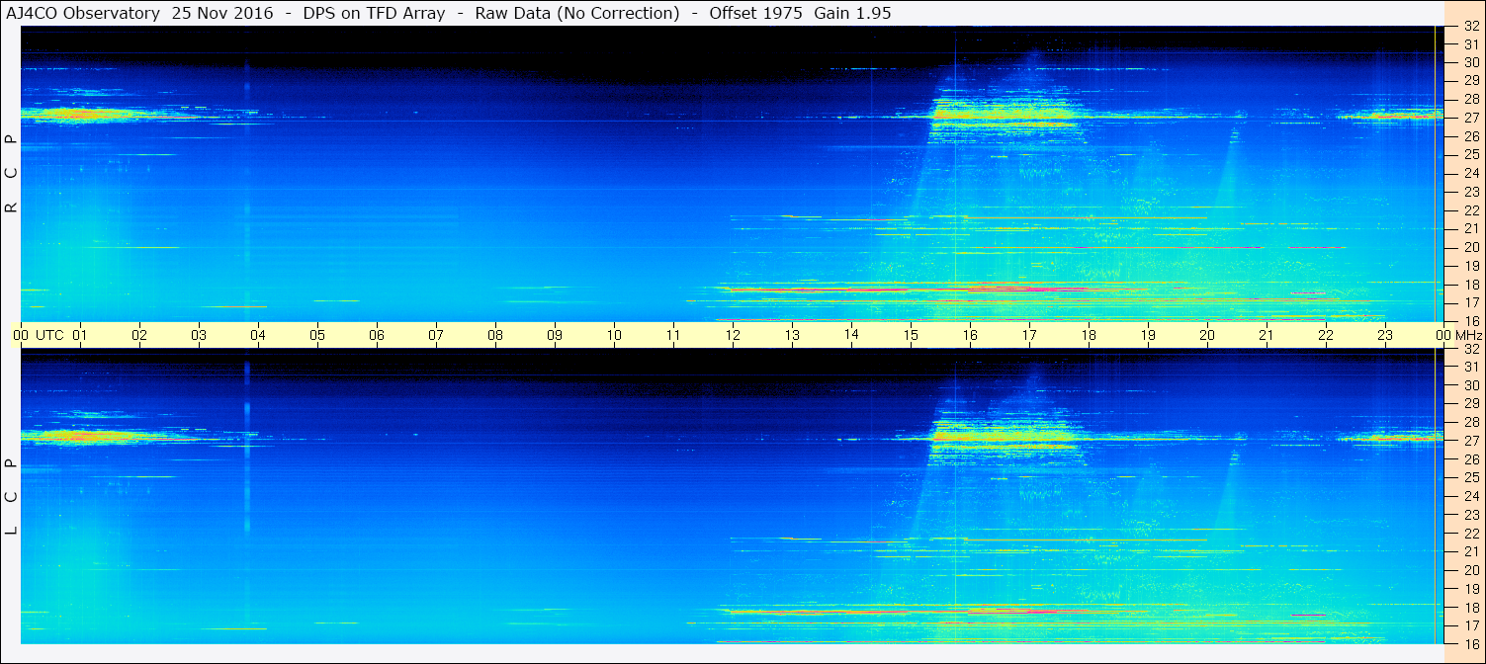Click the 16 MHz label on LCP scale
This screenshot has height=664, width=1486.
click(1470, 644)
